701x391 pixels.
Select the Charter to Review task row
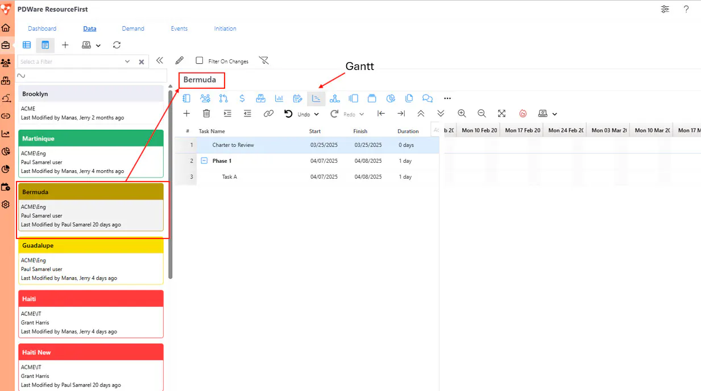click(x=307, y=145)
